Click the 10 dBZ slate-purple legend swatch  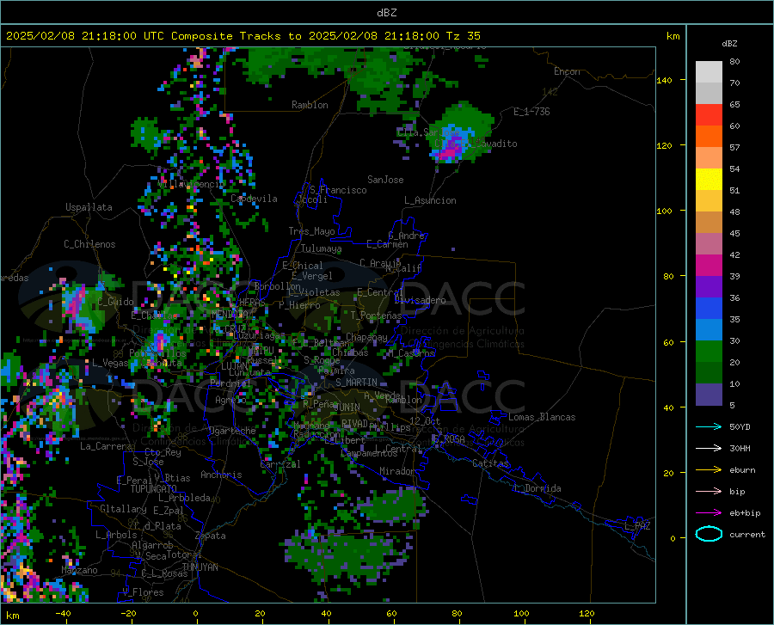tap(709, 395)
